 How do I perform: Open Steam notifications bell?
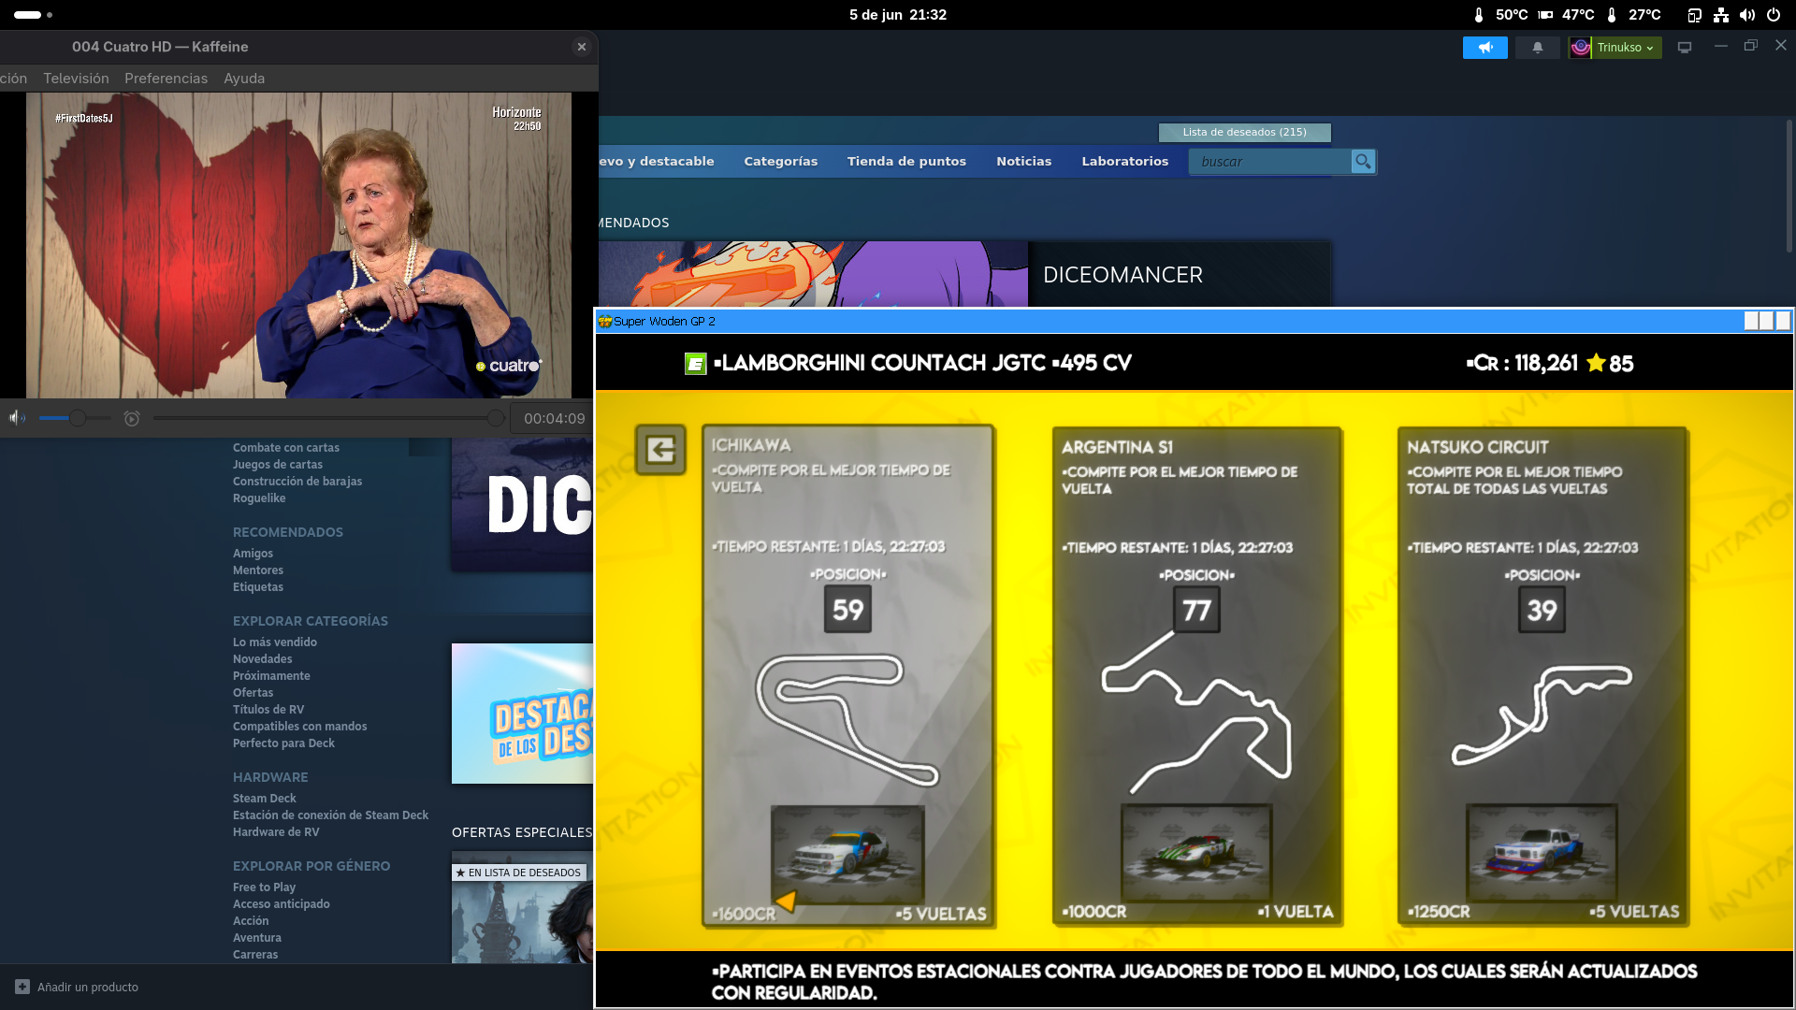(1537, 48)
